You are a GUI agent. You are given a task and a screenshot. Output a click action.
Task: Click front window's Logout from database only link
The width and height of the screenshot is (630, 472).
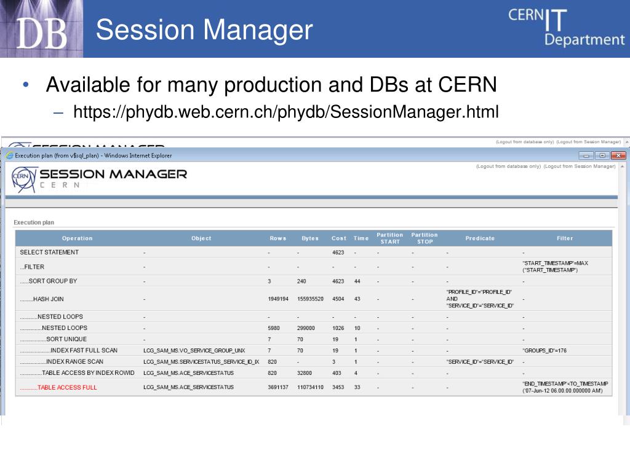[508, 166]
